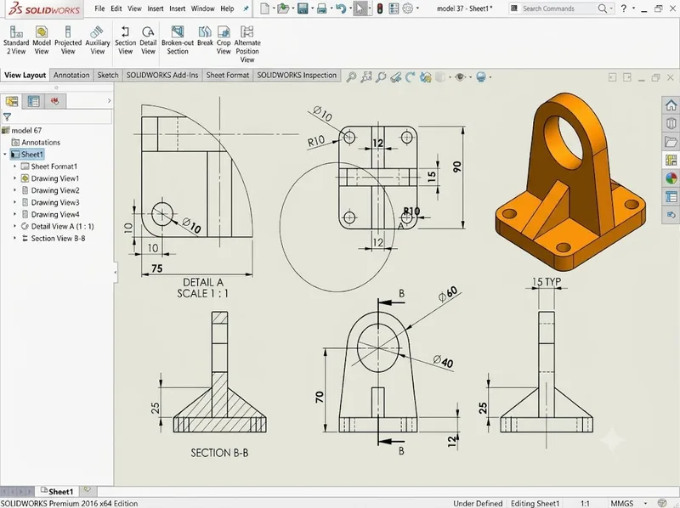The width and height of the screenshot is (680, 508).
Task: Collapse the left panel with the splitter handle
Action: pos(116,272)
